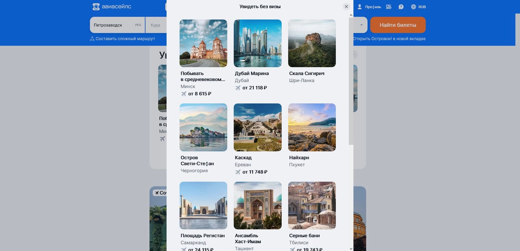Click the globe language icon
Image resolution: width=520 pixels, height=251 pixels.
(413, 7)
